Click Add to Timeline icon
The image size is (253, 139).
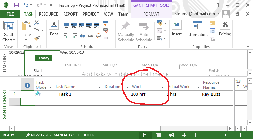pos(212,38)
